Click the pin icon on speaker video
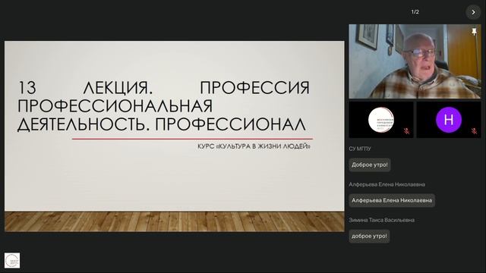The width and height of the screenshot is (486, 273). coord(474,32)
